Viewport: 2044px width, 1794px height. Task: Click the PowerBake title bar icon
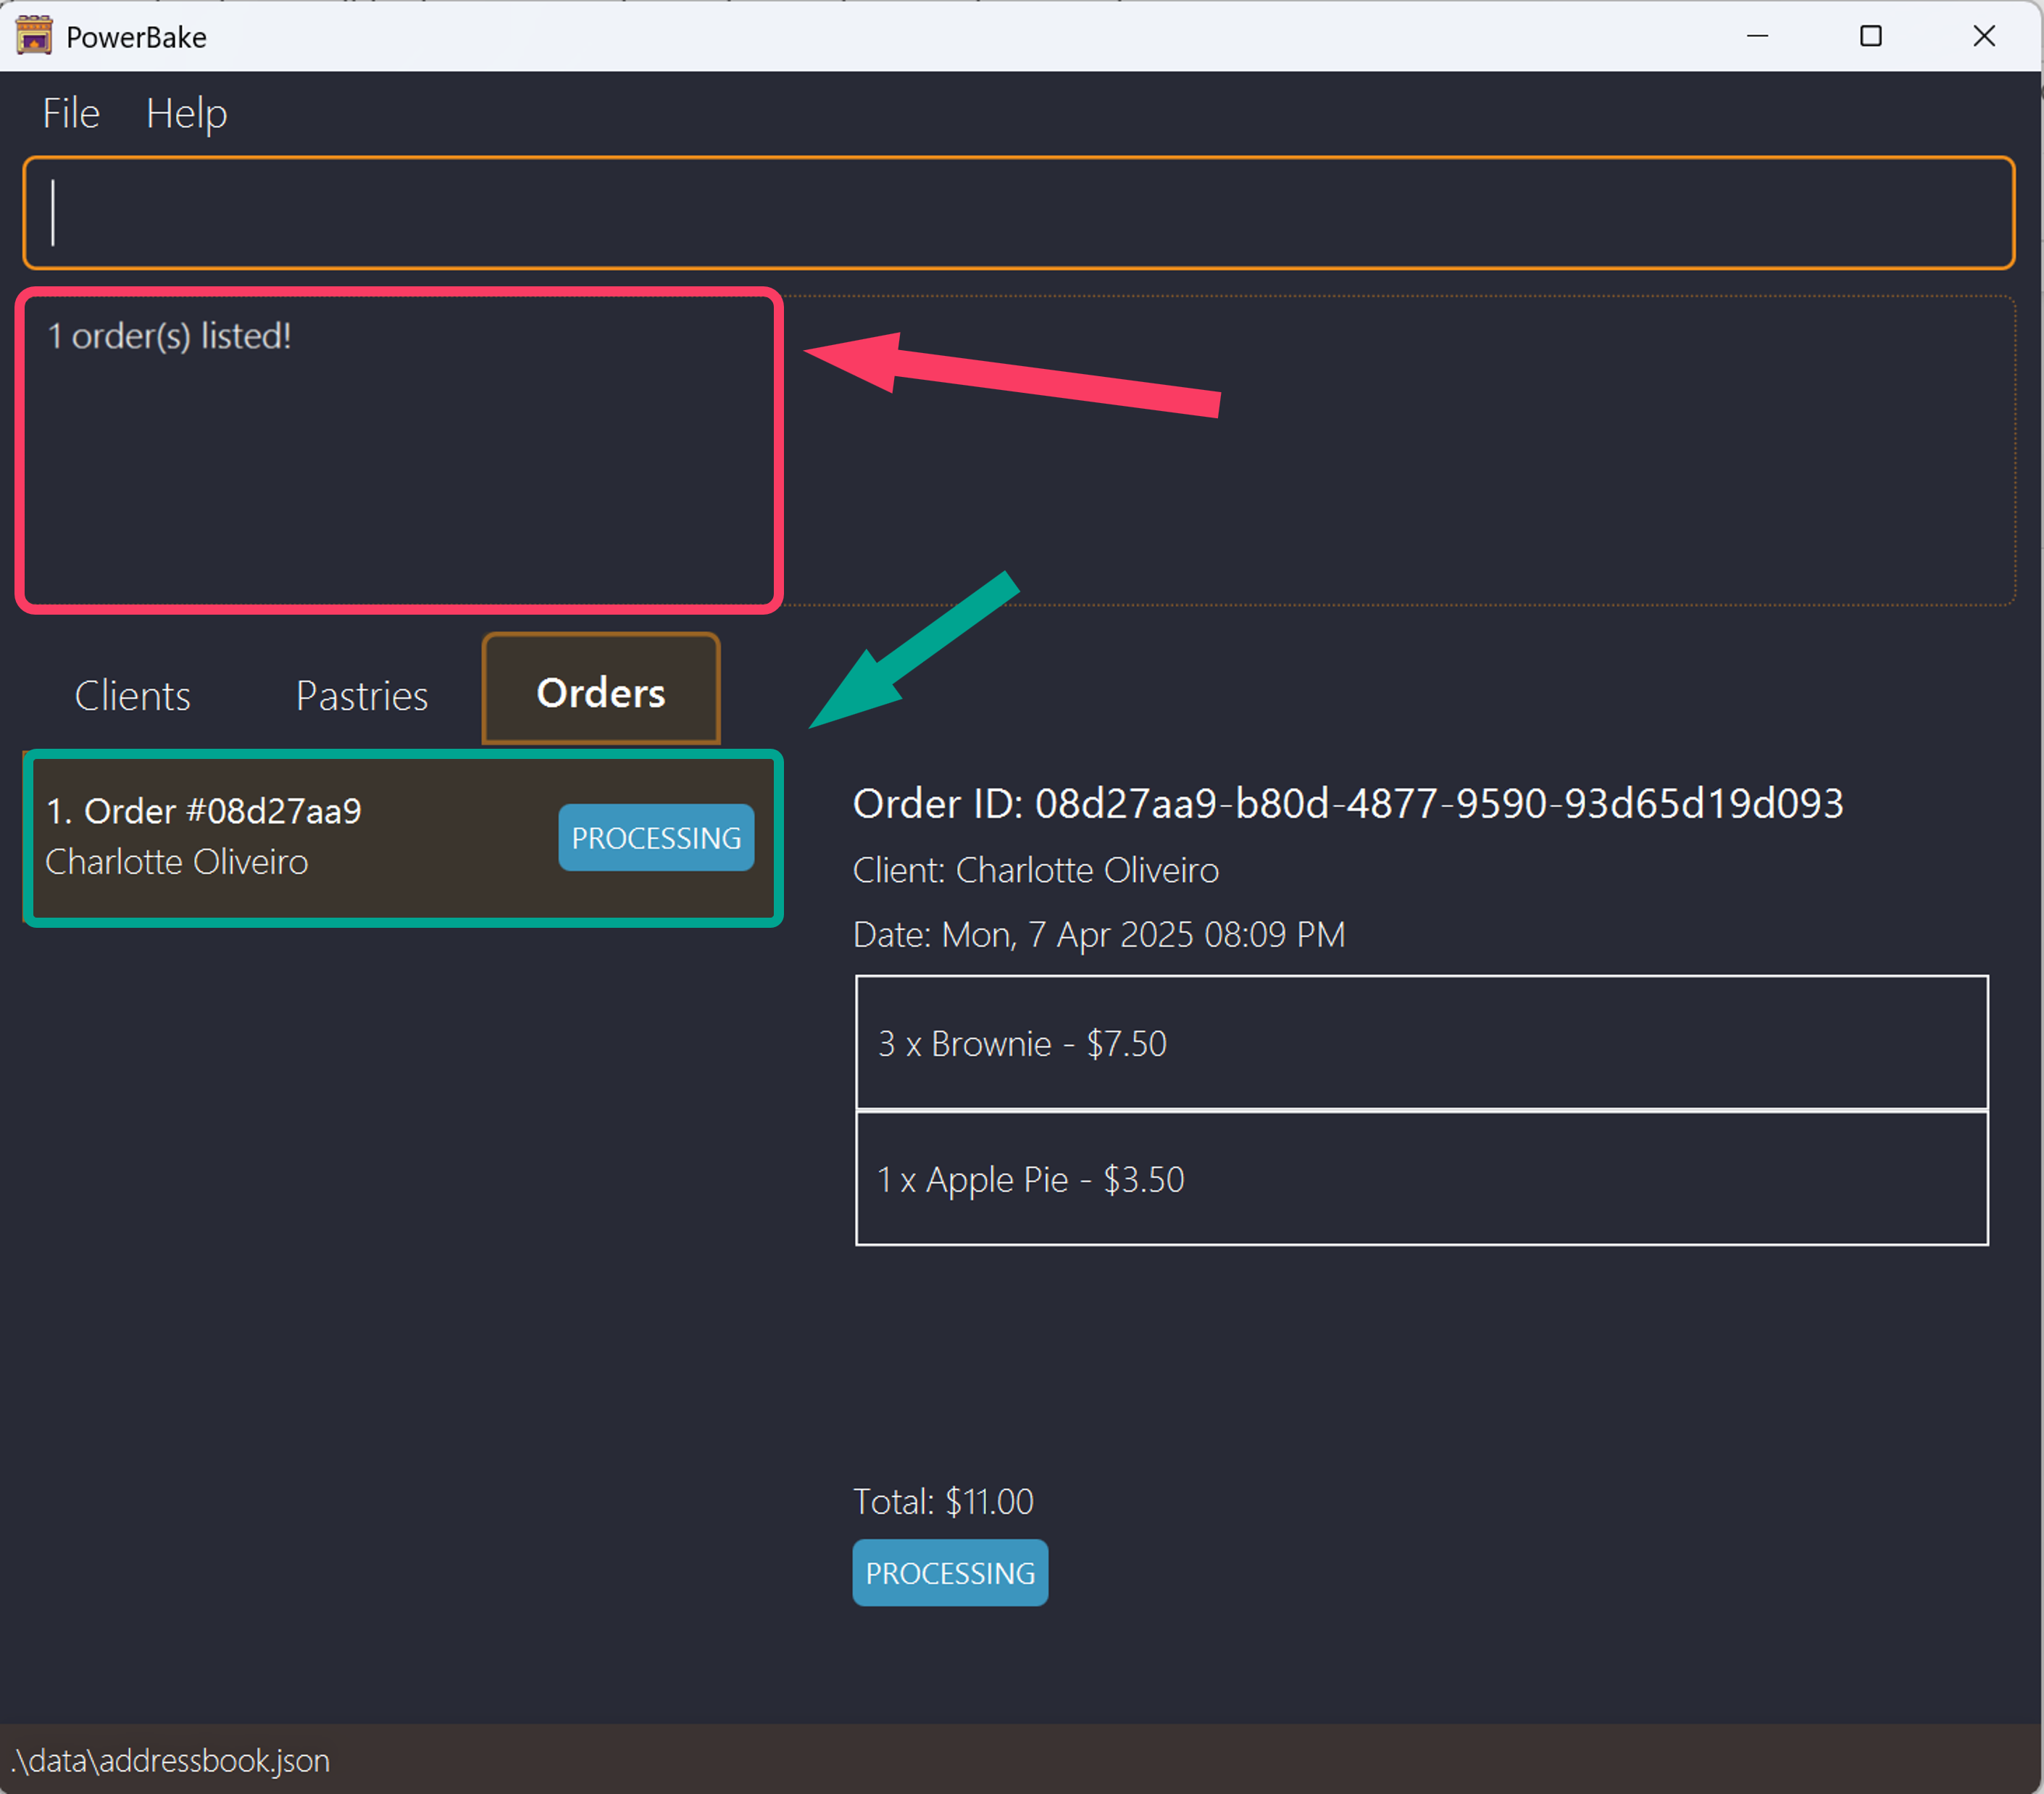33,36
